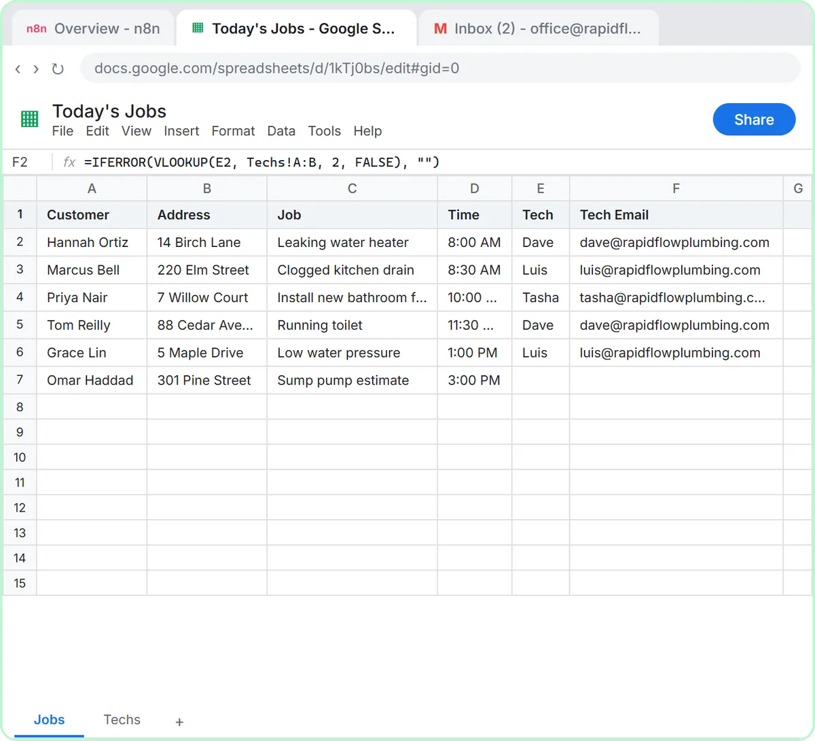This screenshot has width=815, height=741.
Task: Click the 8:00 AM time cell
Action: 475,242
